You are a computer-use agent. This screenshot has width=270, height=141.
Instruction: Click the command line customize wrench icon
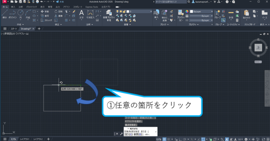click(121, 134)
